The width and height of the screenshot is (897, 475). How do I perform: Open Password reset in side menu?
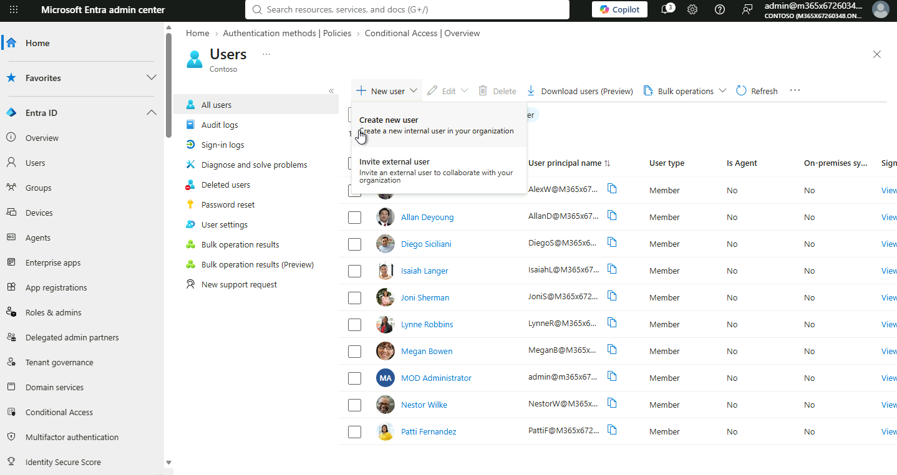pyautogui.click(x=228, y=204)
